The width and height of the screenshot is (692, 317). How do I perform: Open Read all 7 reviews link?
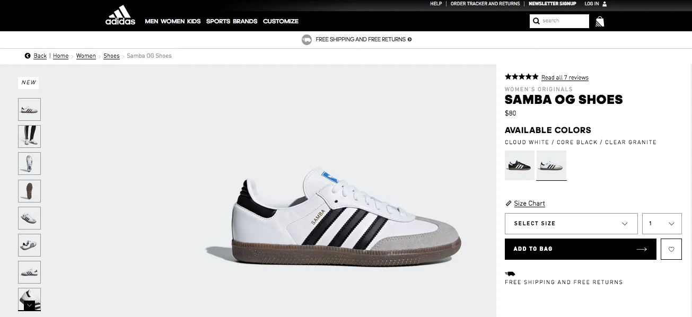point(565,77)
